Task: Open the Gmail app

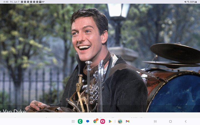Action: tap(127, 121)
